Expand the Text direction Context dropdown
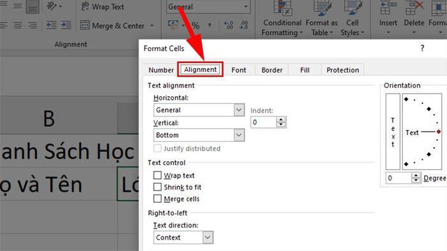 tap(208, 237)
